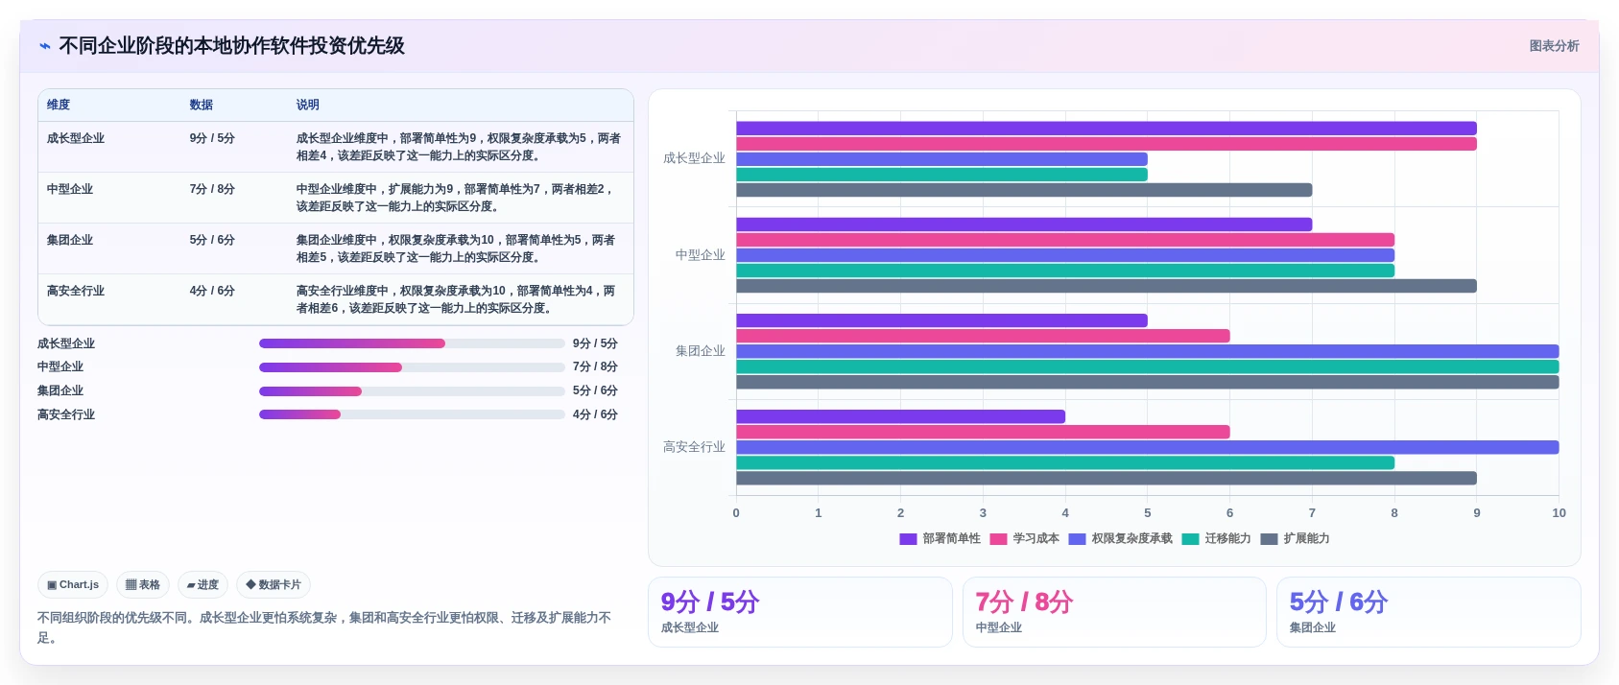Click the 中型企业 chart axis label

(x=701, y=255)
